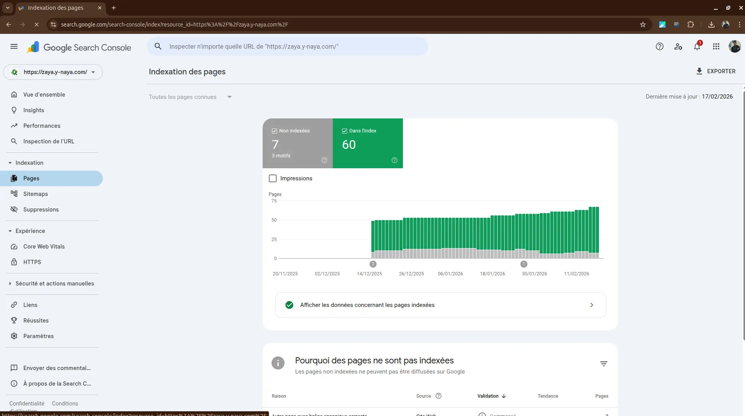745x416 pixels.
Task: Open Core Web Vitals report
Action: coord(44,247)
